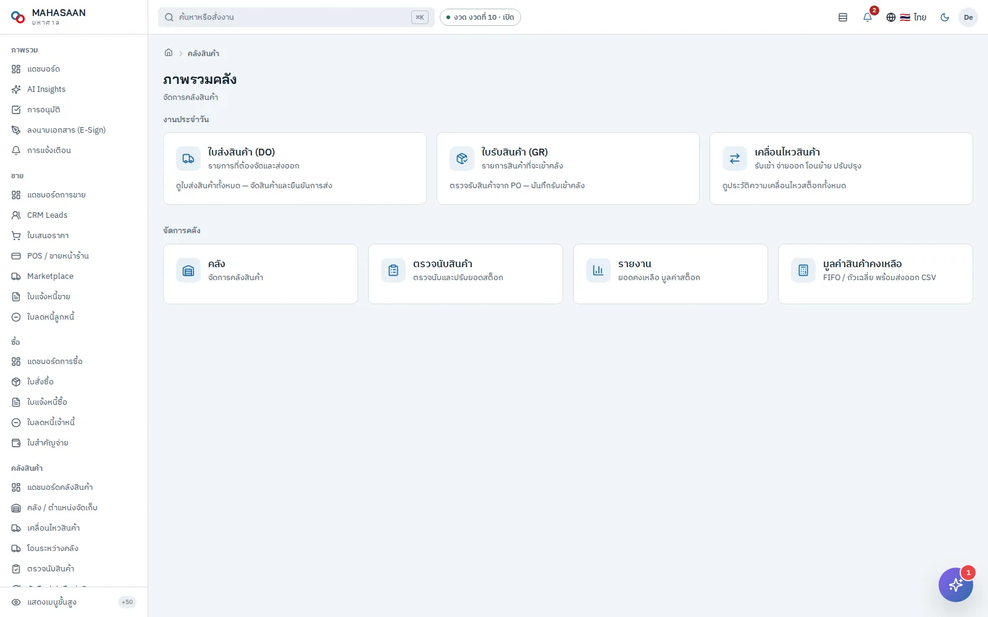Image resolution: width=988 pixels, height=617 pixels.
Task: Open the คลัง warehouse management card
Action: pos(261,274)
